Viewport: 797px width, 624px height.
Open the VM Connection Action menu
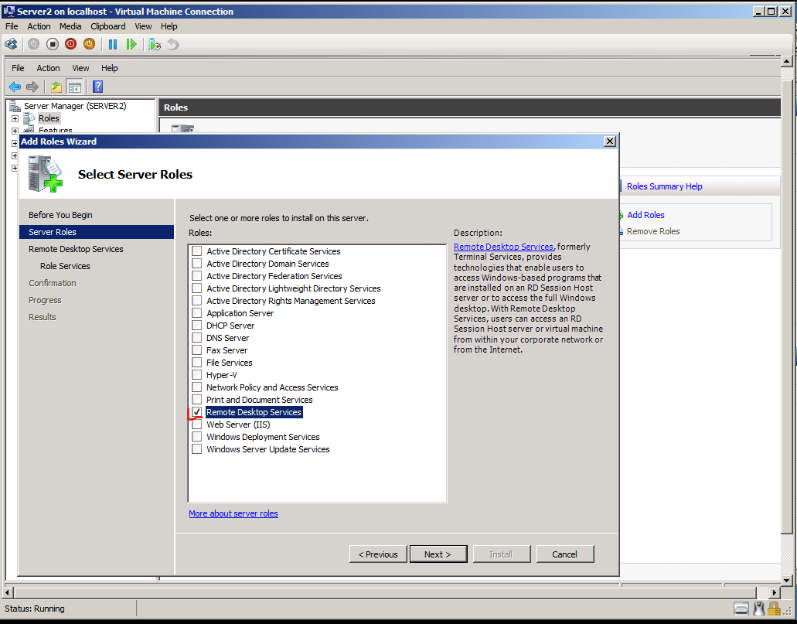39,26
